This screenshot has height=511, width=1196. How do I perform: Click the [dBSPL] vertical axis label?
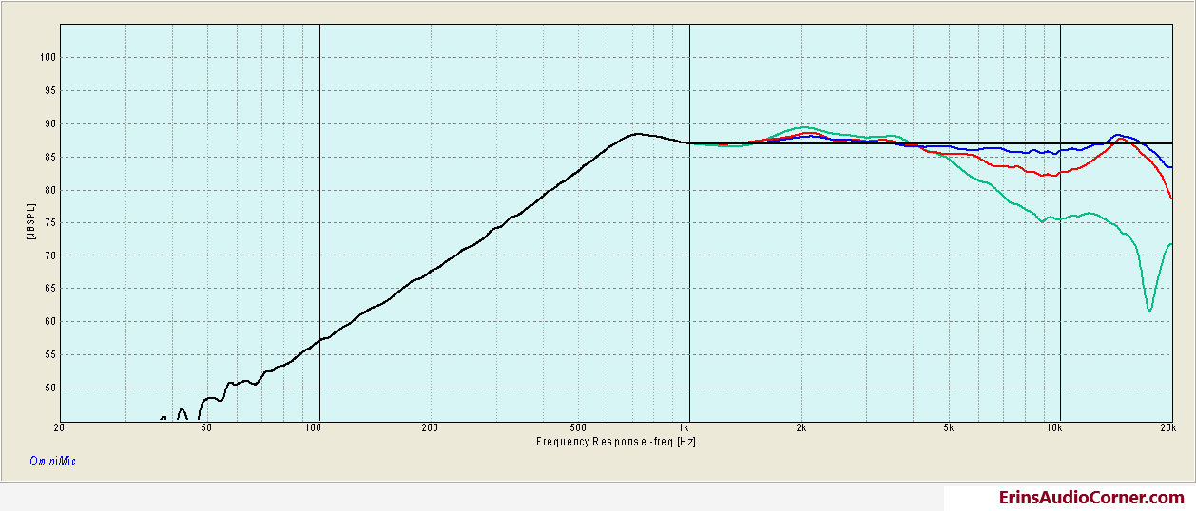[x=30, y=223]
